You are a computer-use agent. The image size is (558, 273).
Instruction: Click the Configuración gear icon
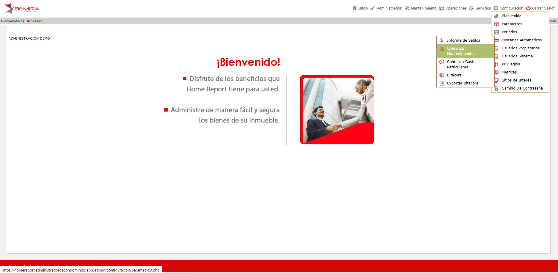tap(496, 8)
